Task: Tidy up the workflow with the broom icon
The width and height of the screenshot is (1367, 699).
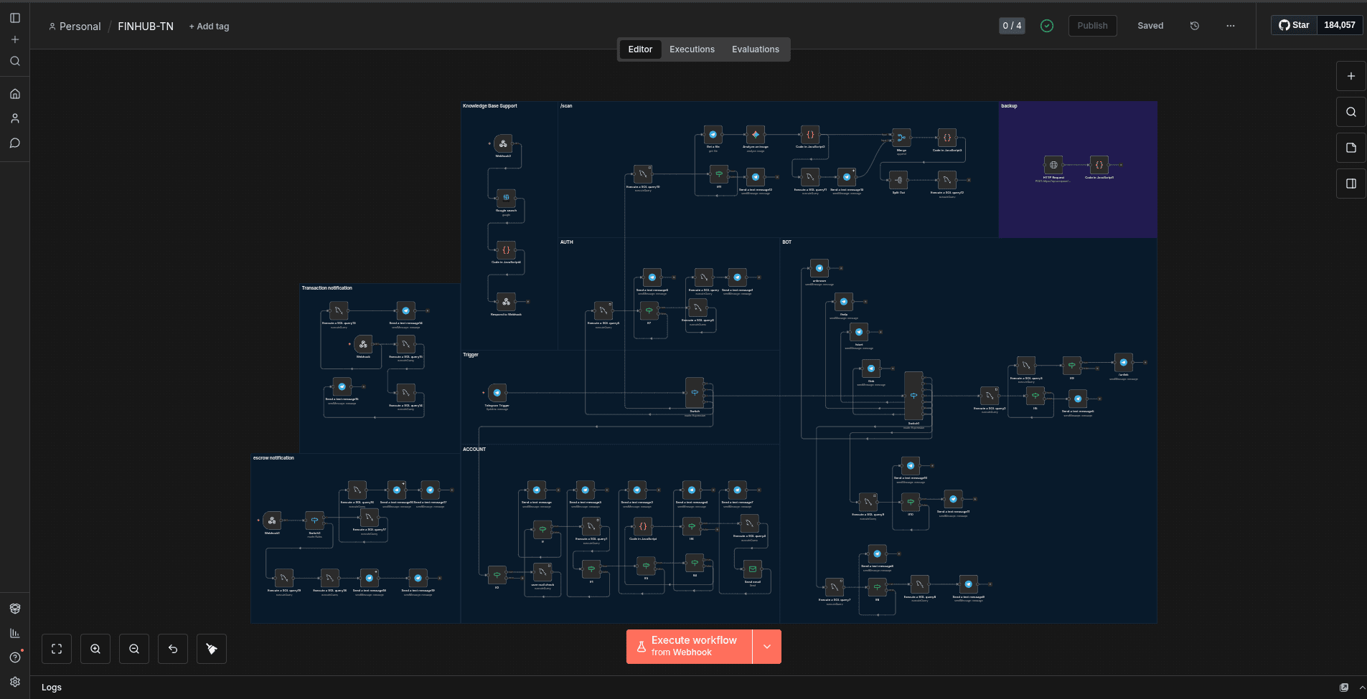Action: 211,648
